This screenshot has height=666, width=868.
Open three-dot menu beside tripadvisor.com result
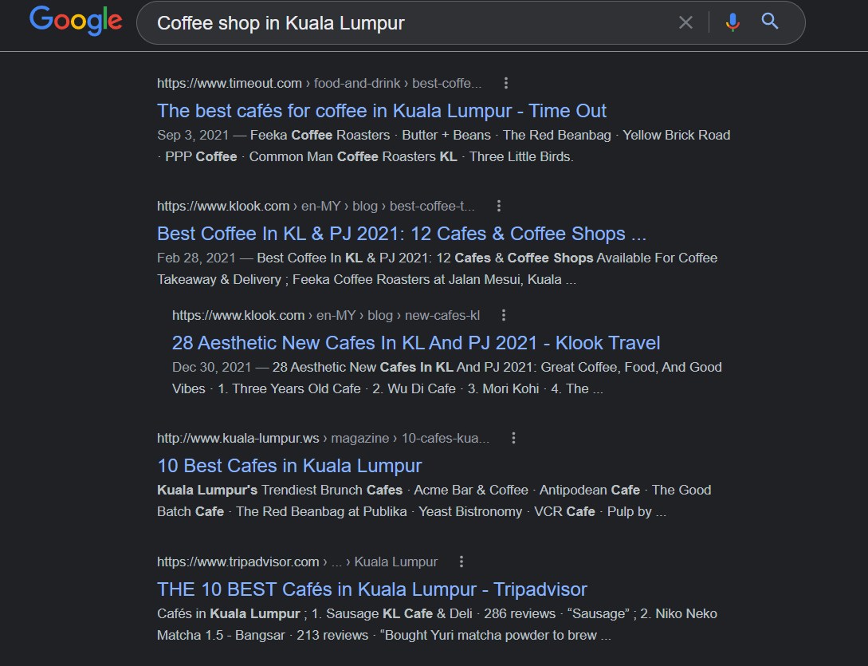[461, 562]
